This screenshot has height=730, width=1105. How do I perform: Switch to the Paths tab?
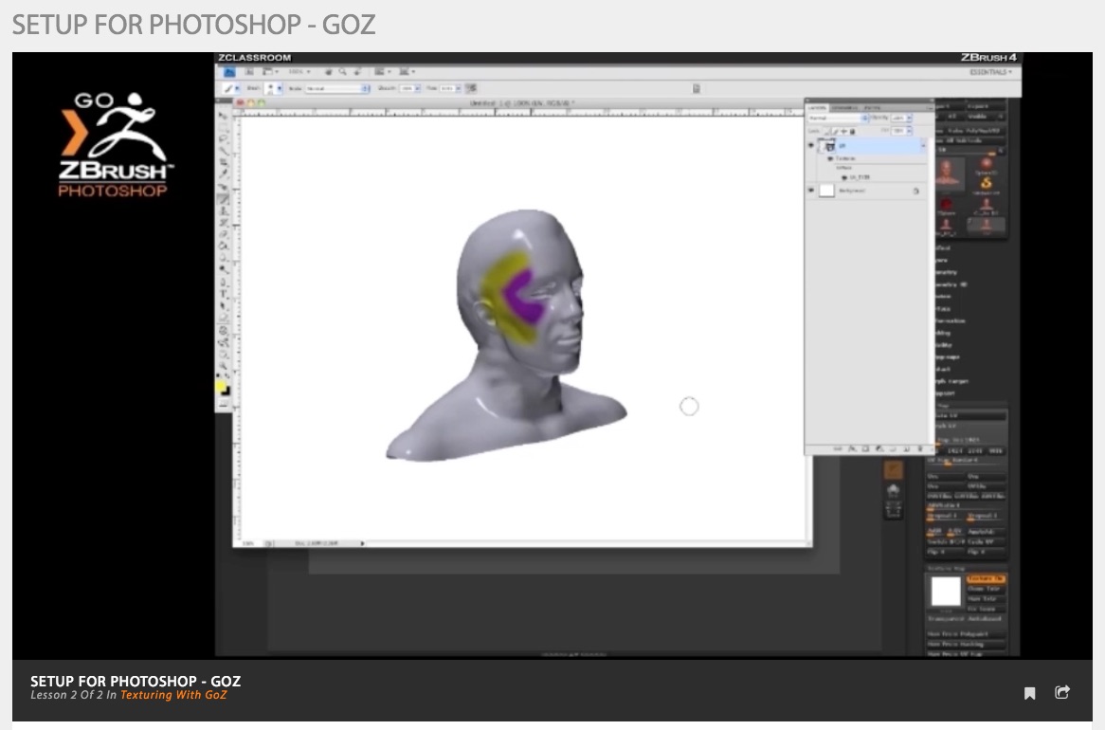(872, 107)
